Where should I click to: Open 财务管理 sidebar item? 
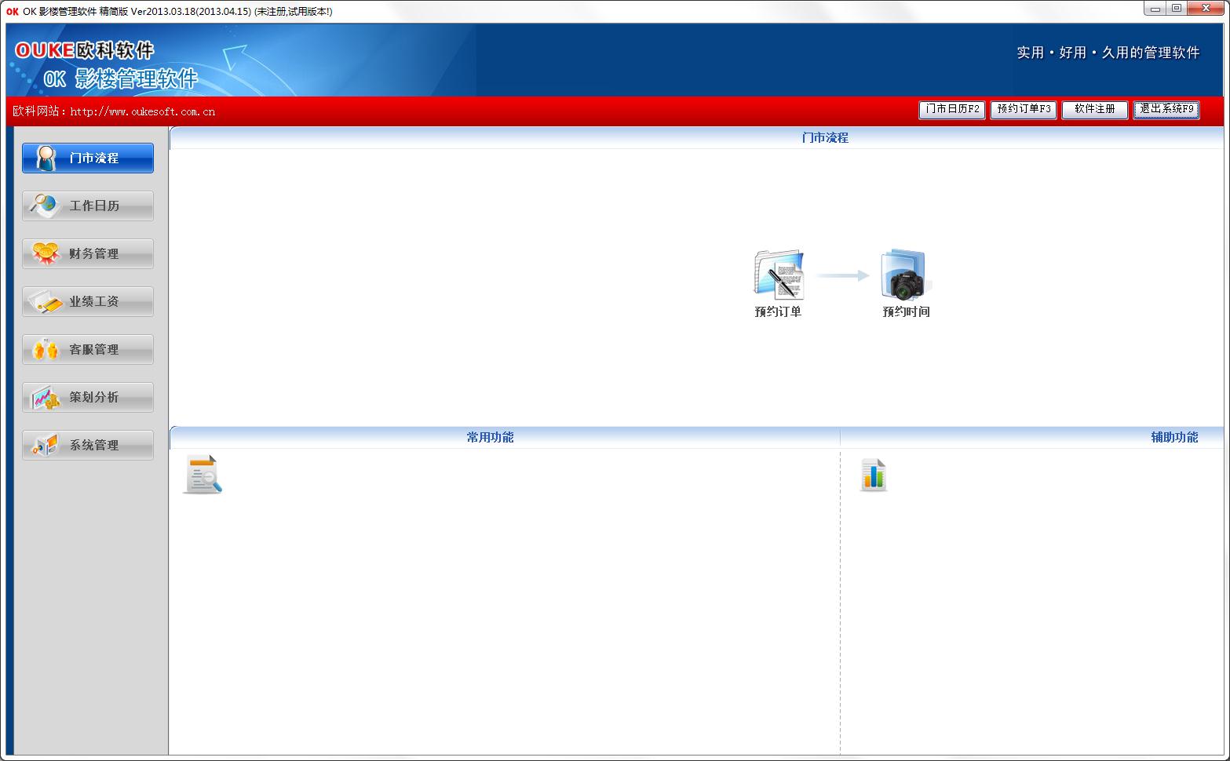pyautogui.click(x=88, y=253)
